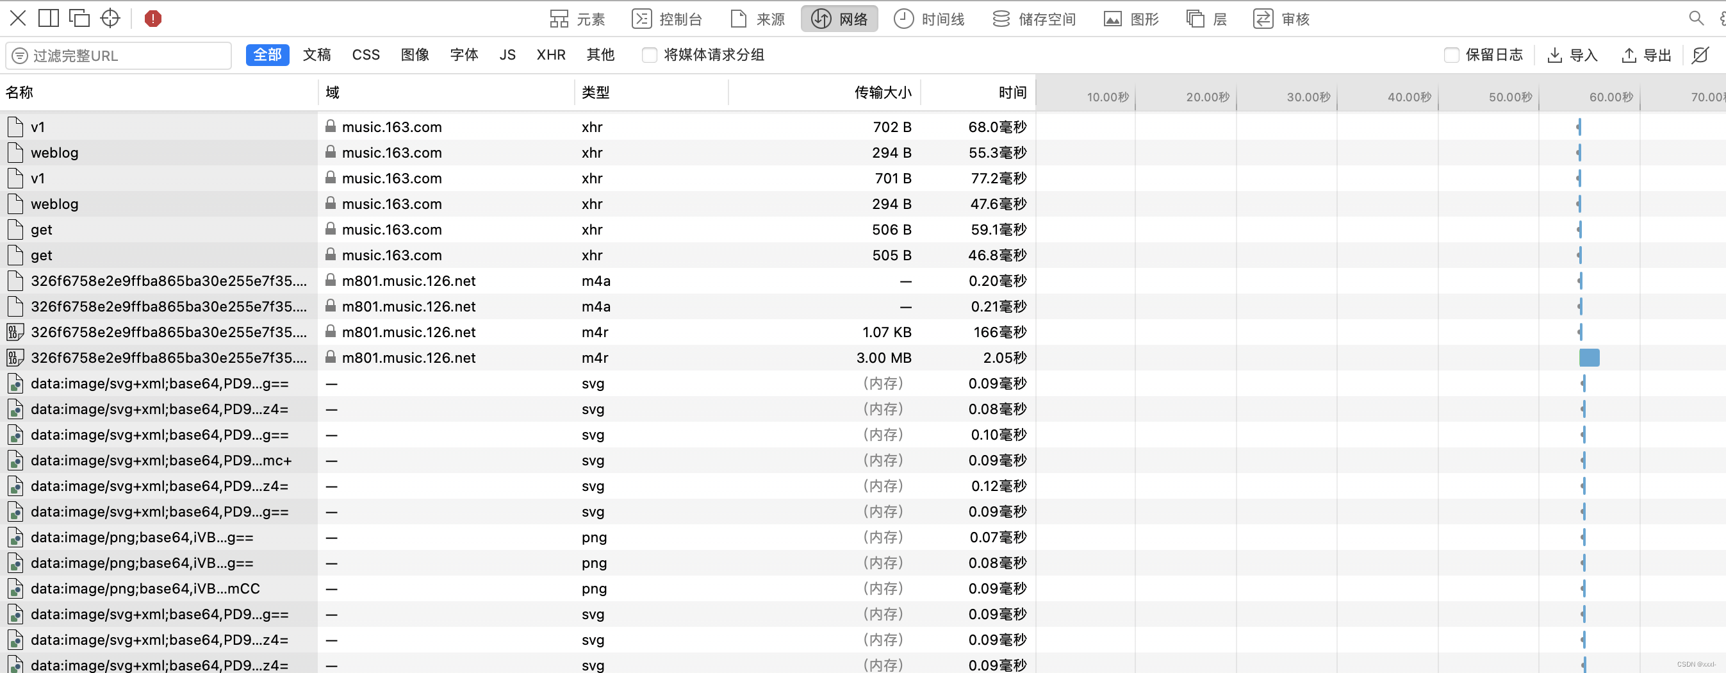Sort by the 类型 column header
The height and width of the screenshot is (673, 1726).
(x=652, y=92)
